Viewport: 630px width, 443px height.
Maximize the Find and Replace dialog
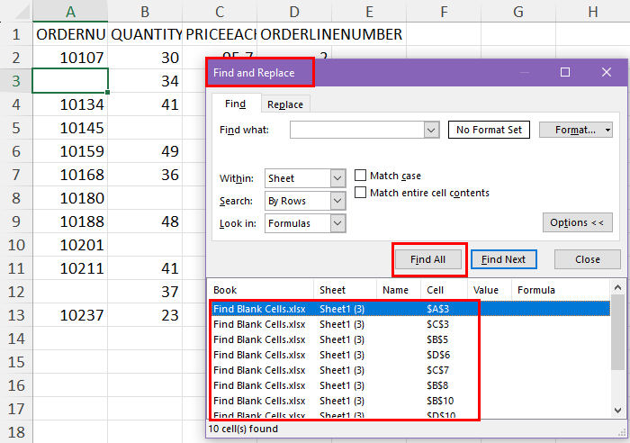pyautogui.click(x=565, y=72)
